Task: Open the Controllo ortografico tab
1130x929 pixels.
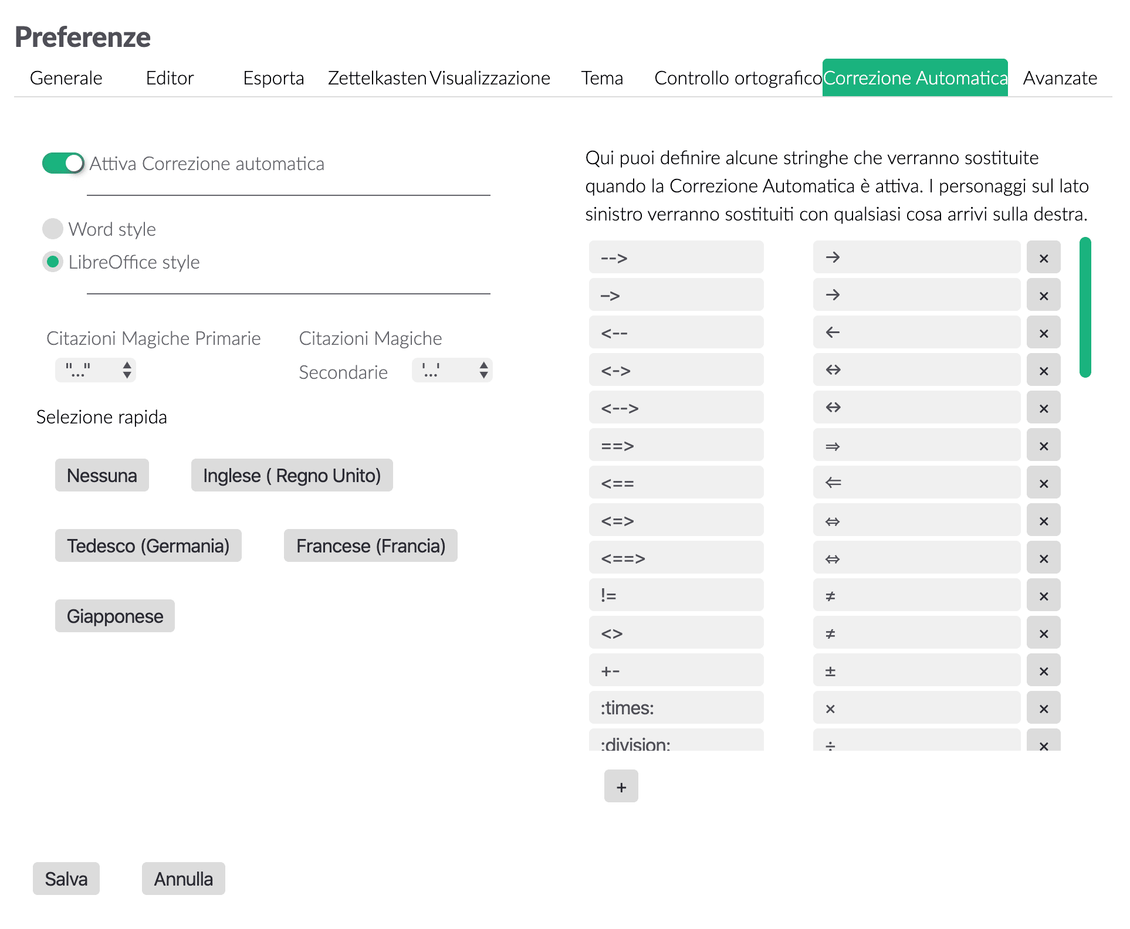Action: [738, 78]
